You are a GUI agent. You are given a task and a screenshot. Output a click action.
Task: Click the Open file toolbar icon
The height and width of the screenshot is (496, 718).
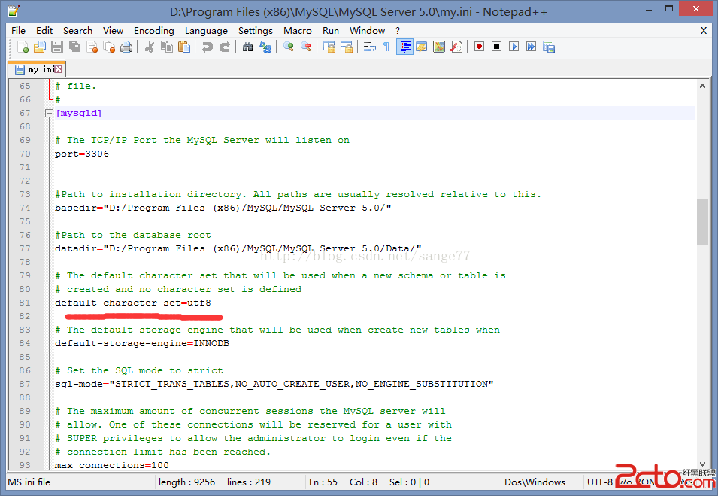pos(41,47)
